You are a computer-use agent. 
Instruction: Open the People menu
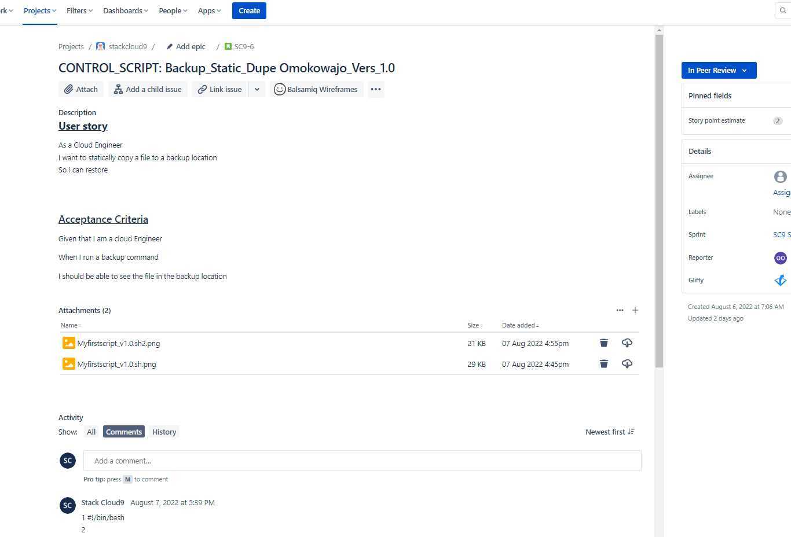point(172,10)
